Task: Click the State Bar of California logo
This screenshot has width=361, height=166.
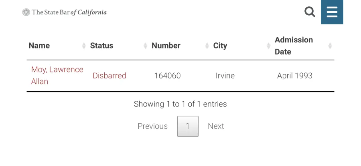Action: tap(65, 12)
